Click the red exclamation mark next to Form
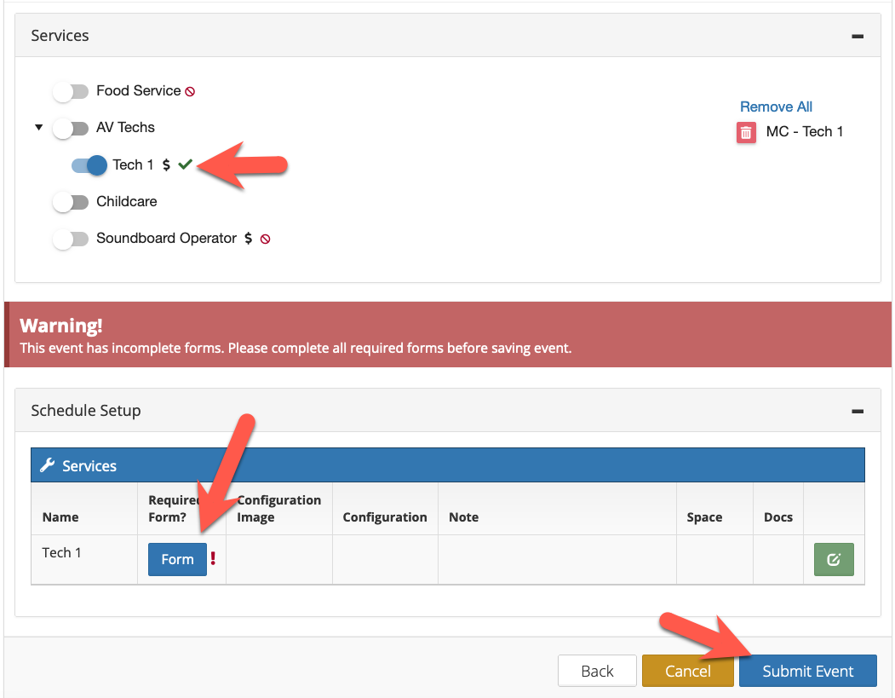The height and width of the screenshot is (698, 895). (214, 559)
